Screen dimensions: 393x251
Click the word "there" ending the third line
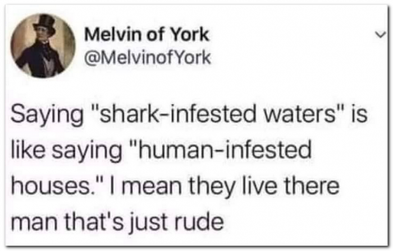tap(316, 185)
